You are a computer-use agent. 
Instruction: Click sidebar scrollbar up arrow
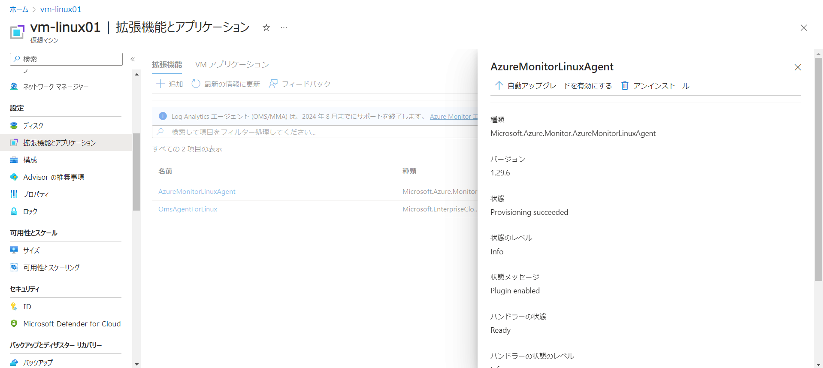(x=136, y=74)
